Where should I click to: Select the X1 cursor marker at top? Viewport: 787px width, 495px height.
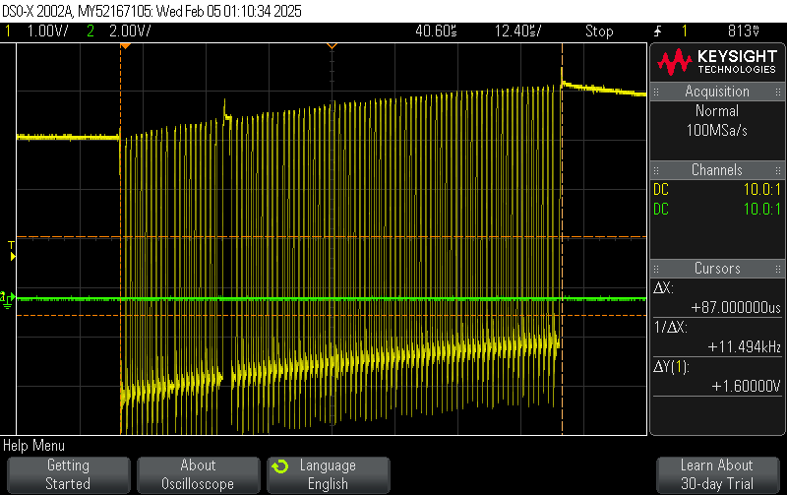point(121,45)
